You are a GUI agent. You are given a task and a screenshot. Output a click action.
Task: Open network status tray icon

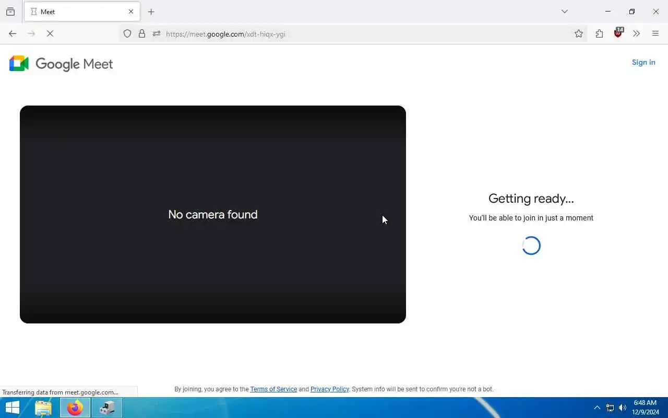(x=610, y=408)
